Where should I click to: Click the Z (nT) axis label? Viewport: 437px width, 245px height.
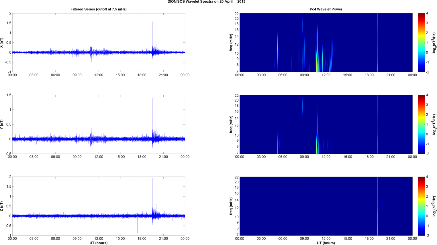2,206
